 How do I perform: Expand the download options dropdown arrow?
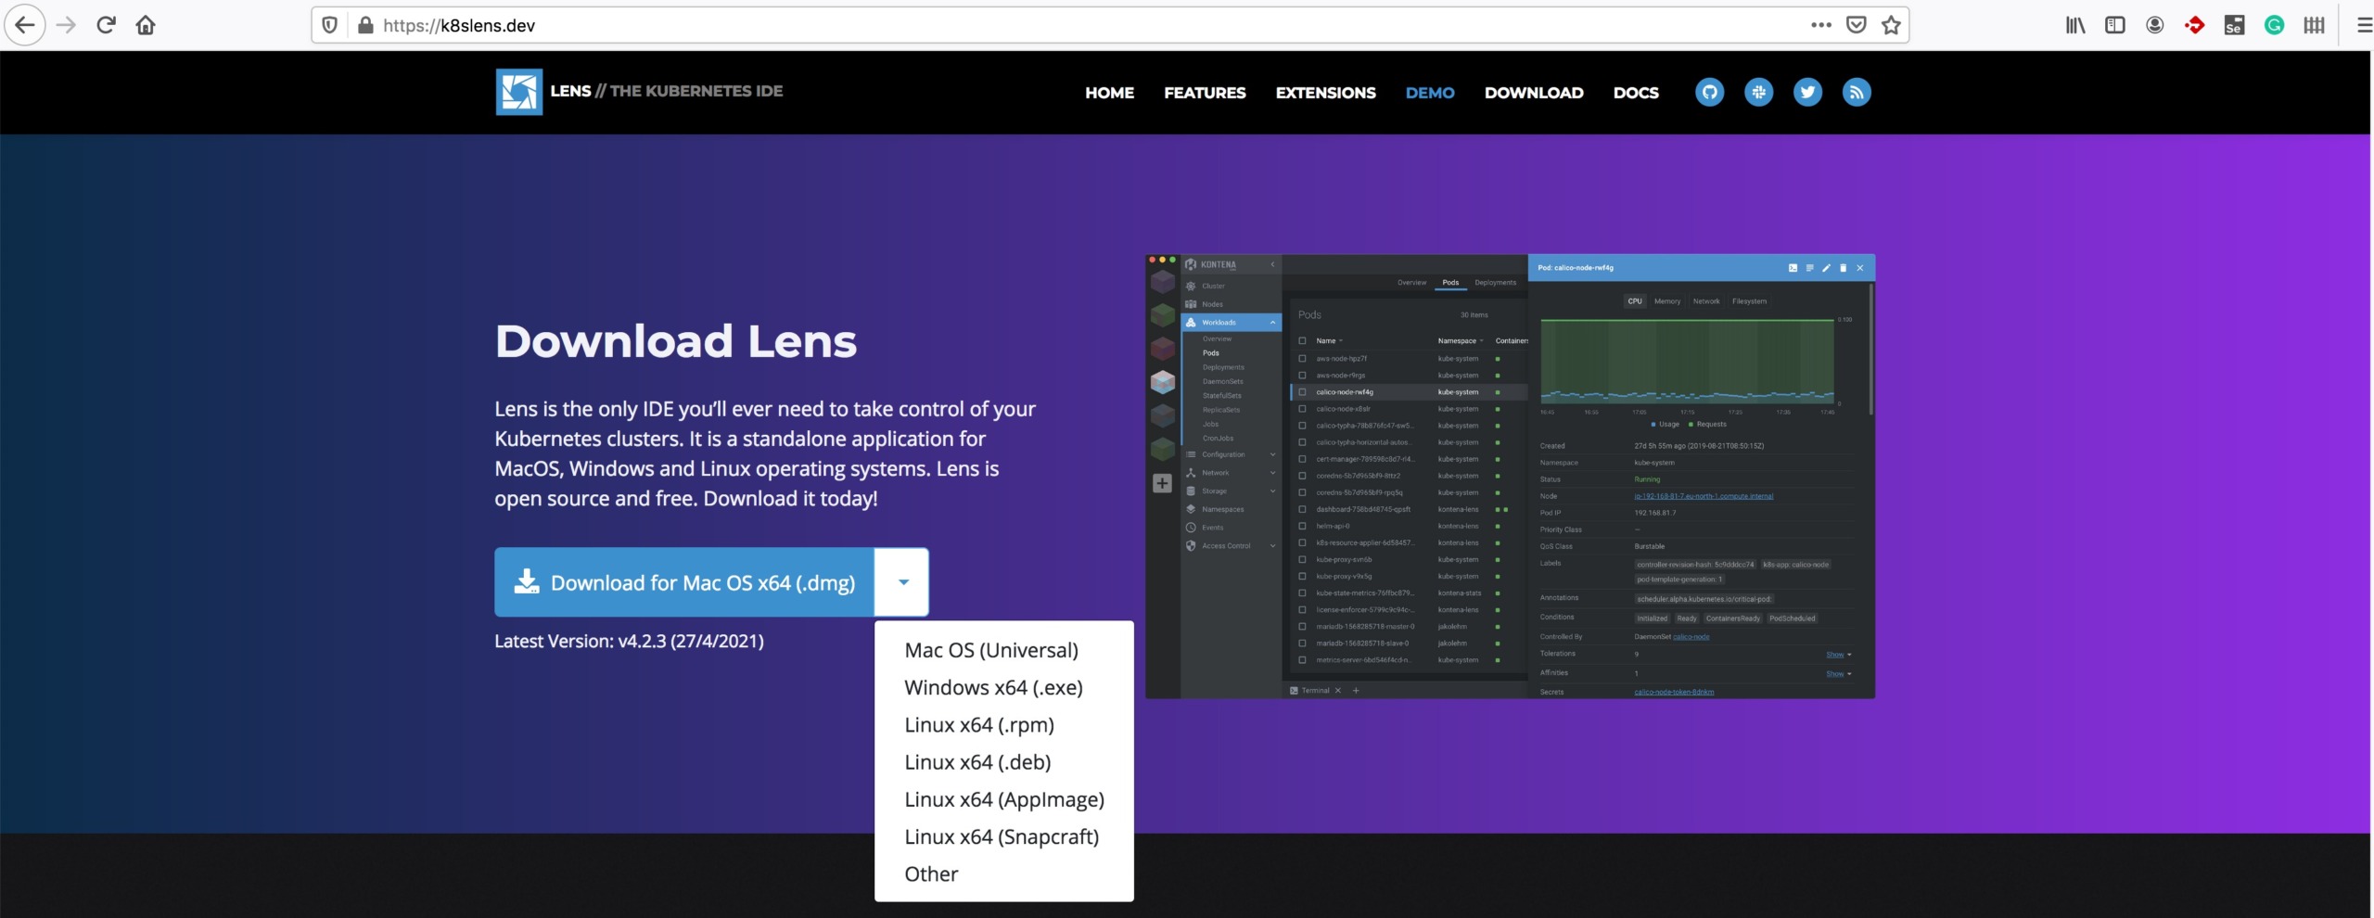(902, 582)
